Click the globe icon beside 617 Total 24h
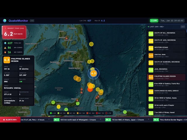Image resolution: width=187 pixels, height=140 pixels. click(5, 43)
